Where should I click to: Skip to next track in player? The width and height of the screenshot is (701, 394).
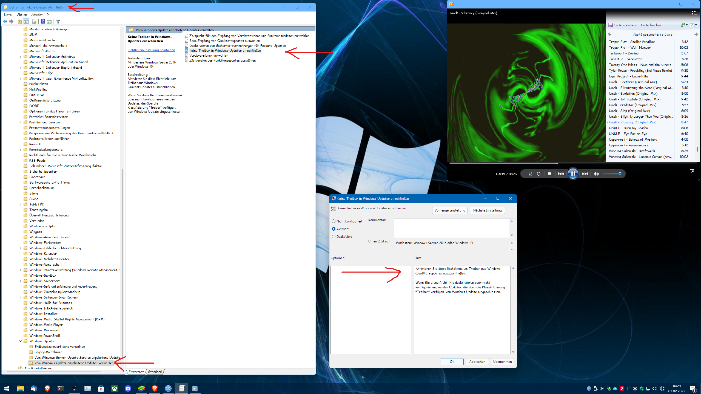click(x=585, y=174)
